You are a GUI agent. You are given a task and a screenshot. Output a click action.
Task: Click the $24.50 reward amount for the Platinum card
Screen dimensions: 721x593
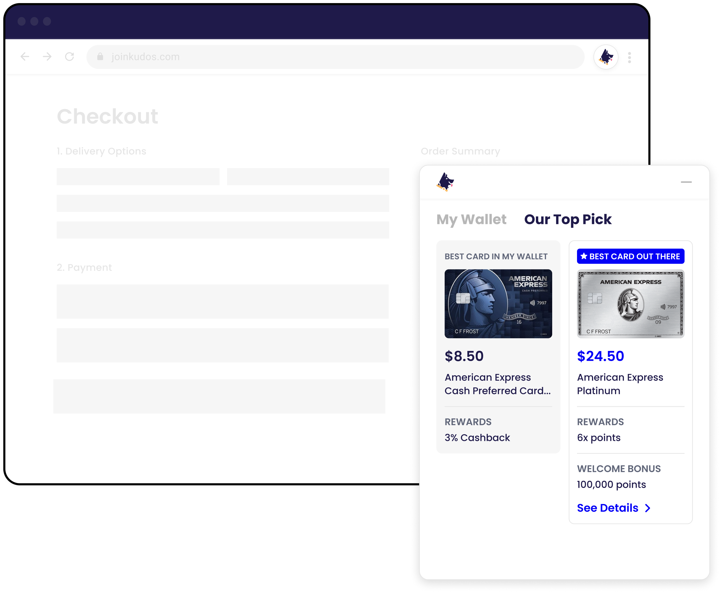[x=600, y=356]
